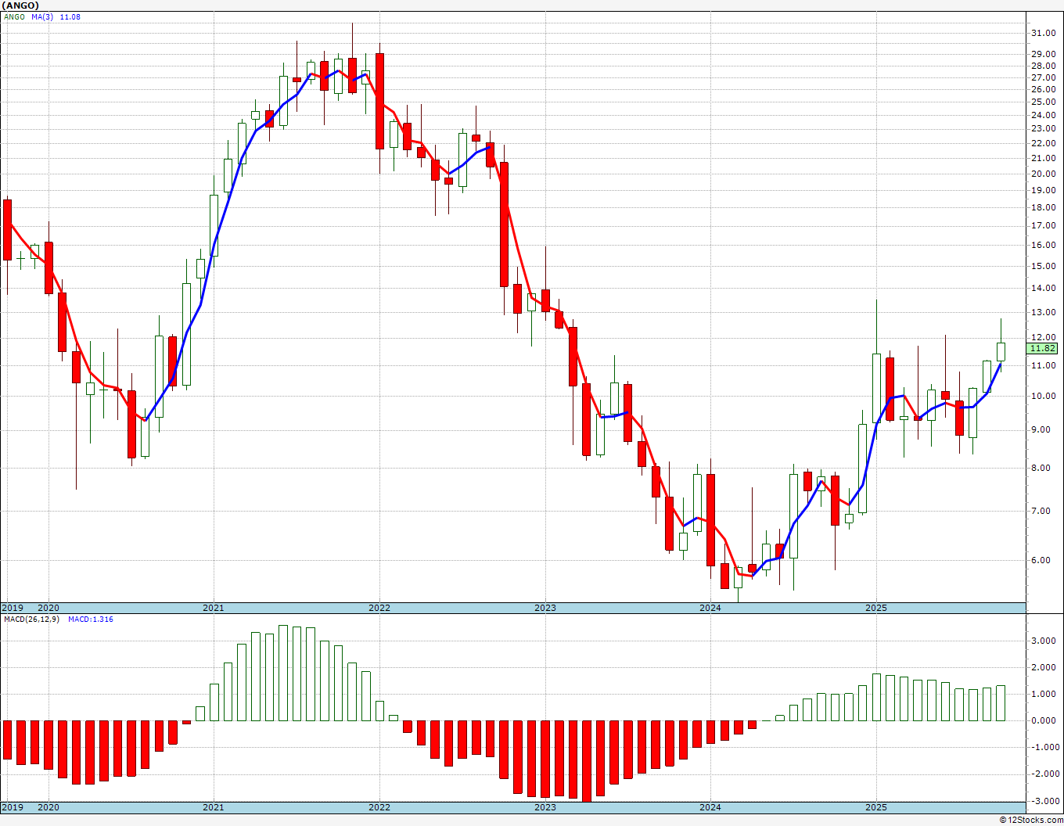Select 2021 marker on price chart timeline
The height and width of the screenshot is (826, 1064).
click(x=213, y=608)
